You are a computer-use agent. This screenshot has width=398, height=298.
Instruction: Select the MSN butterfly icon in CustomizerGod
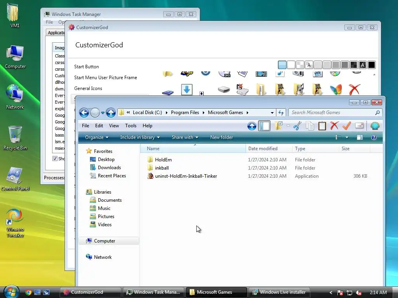point(335,90)
